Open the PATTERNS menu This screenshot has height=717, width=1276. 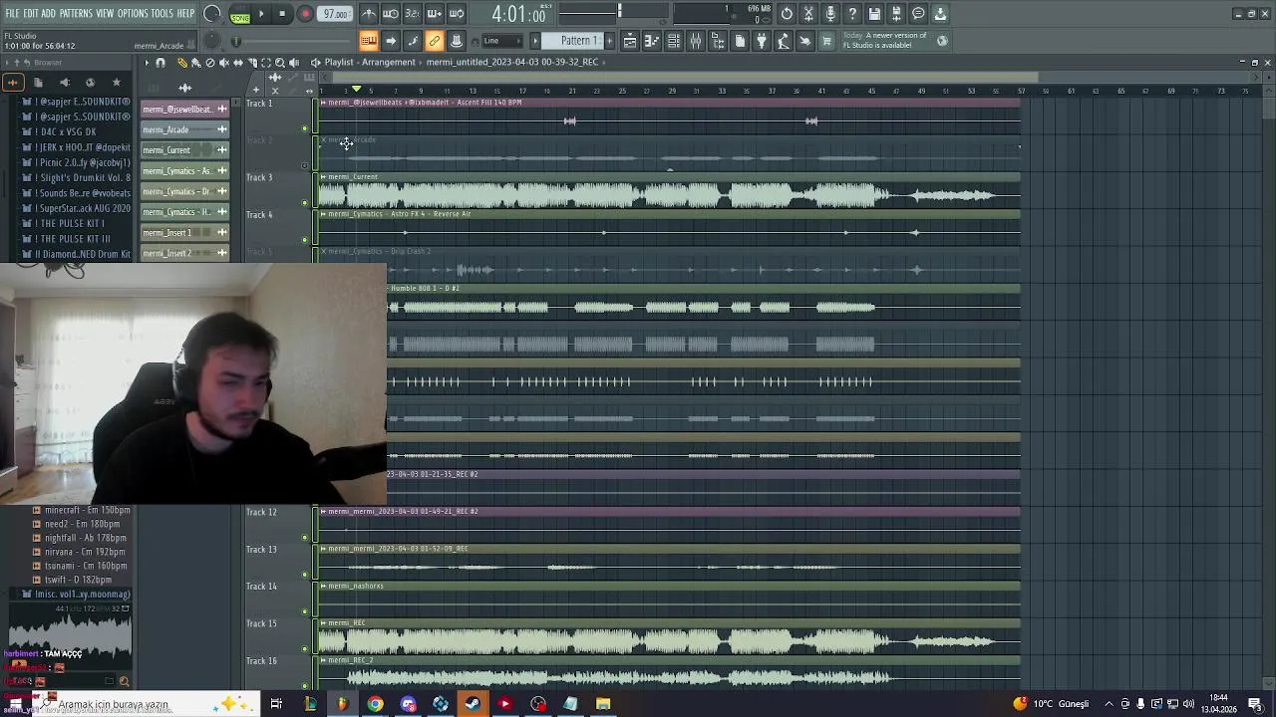coord(76,13)
